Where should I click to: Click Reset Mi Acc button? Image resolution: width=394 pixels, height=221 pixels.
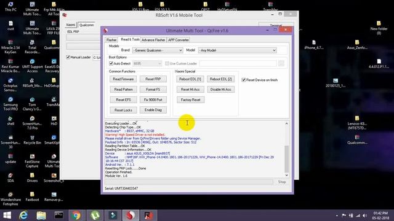coord(190,90)
